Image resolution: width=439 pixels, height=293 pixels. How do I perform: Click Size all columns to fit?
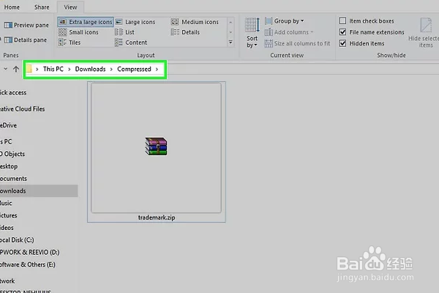[x=297, y=43]
